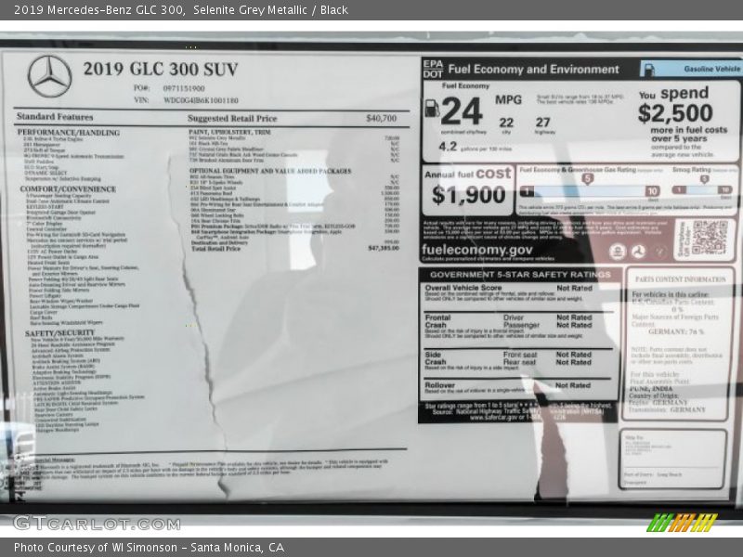Click the pump icon in Gasoline Vehicle label
This screenshot has height=557, width=743.
coord(648,69)
